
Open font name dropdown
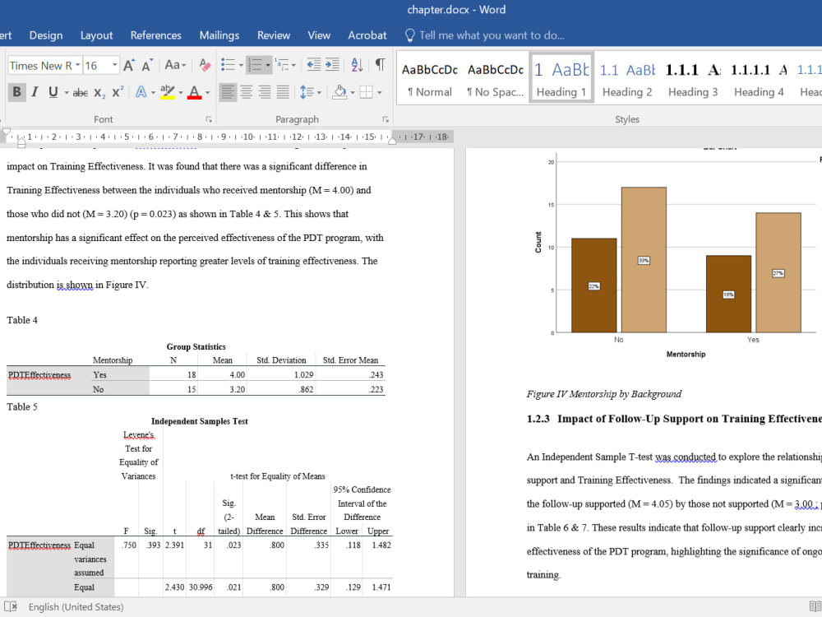pyautogui.click(x=77, y=65)
